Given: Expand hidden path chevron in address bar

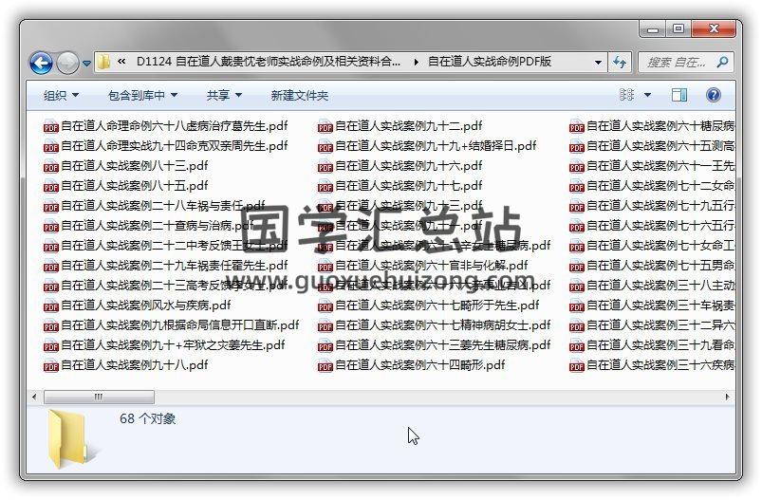Looking at the screenshot, I should click(x=121, y=62).
